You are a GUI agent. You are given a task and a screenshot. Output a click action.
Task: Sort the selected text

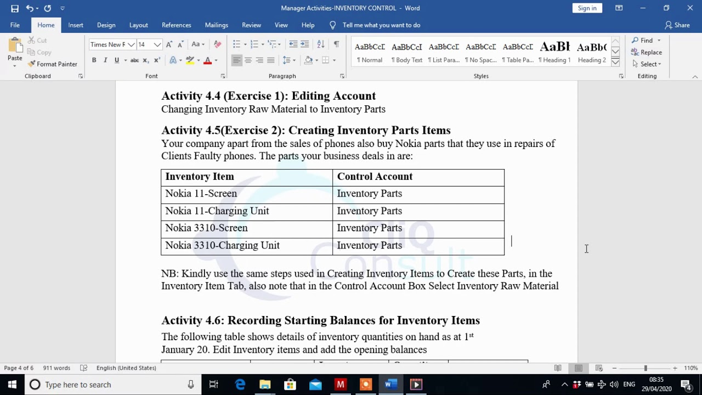(321, 44)
